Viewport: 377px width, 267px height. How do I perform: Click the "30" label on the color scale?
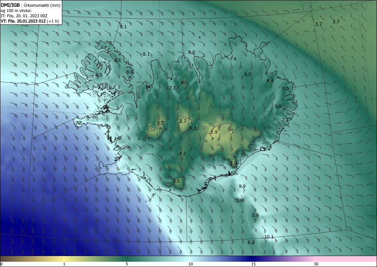coord(316,264)
